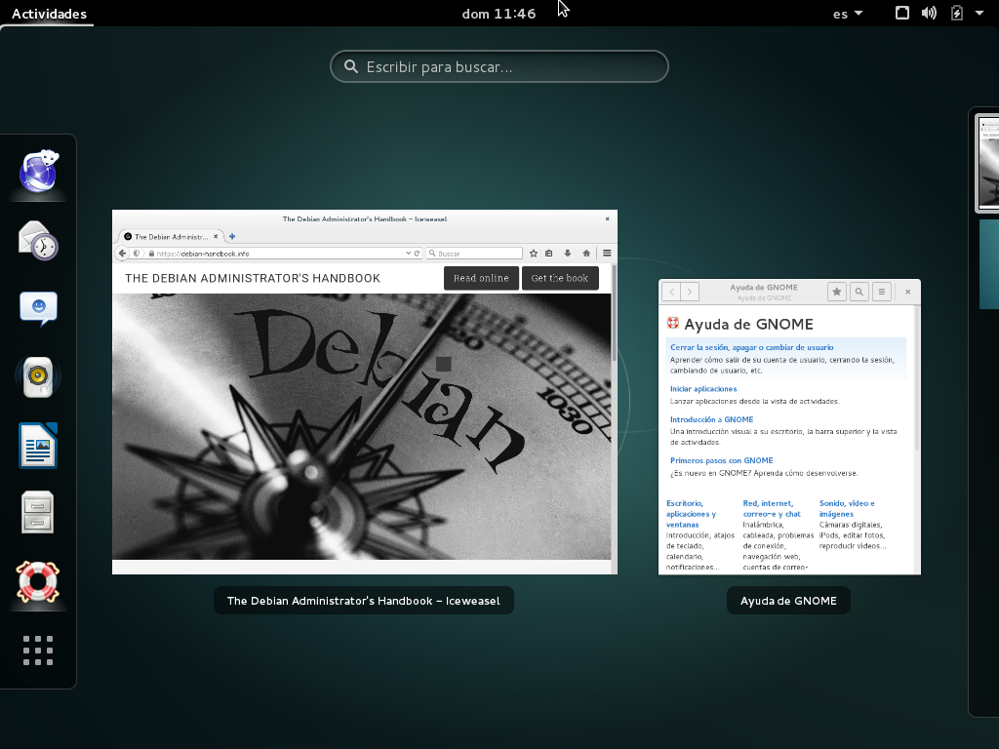Screen dimensions: 999x749
Task: Select the Ayuda de GNOME window thumbnail
Action: (789, 427)
